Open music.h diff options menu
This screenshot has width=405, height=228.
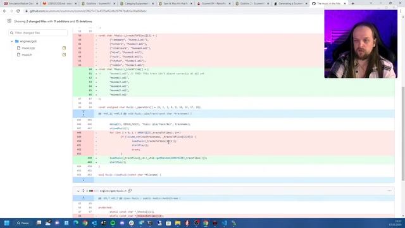click(x=389, y=191)
